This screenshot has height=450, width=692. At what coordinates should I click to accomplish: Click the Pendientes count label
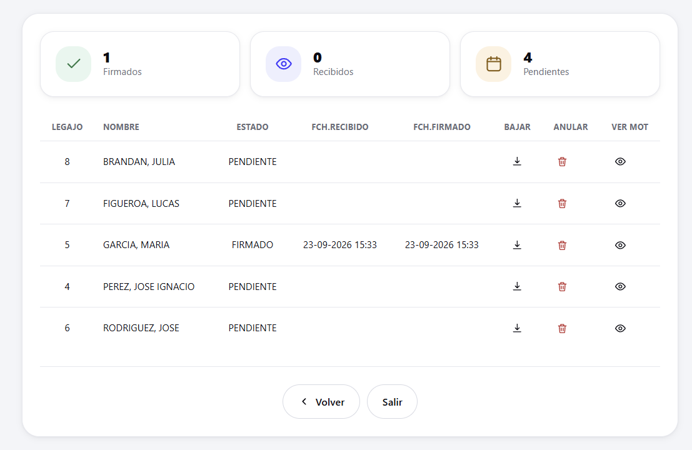coord(546,72)
